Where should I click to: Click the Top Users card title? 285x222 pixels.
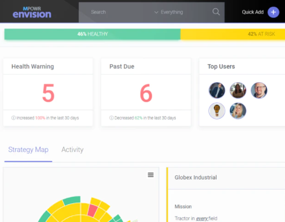click(x=221, y=66)
